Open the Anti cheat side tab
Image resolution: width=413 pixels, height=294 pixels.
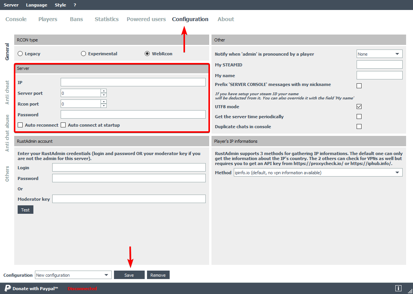[x=7, y=92]
